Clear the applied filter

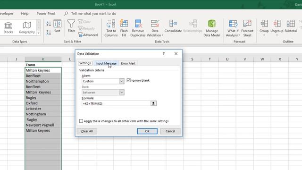tap(84, 22)
